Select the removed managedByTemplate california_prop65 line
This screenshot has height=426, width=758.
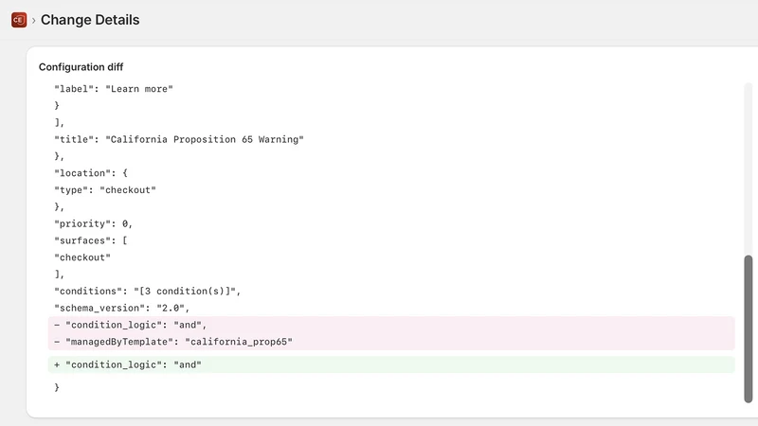click(391, 342)
